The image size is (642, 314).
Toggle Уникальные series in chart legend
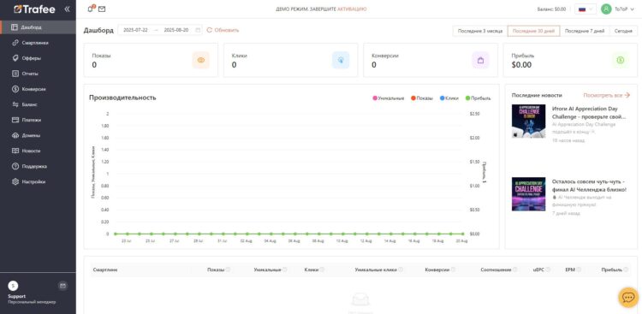(x=388, y=98)
